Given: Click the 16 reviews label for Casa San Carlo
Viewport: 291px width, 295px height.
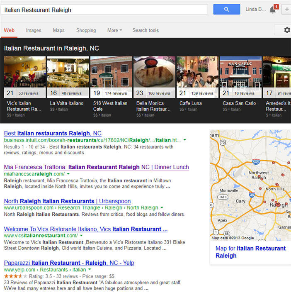Looking at the screenshot, I should click(245, 93).
